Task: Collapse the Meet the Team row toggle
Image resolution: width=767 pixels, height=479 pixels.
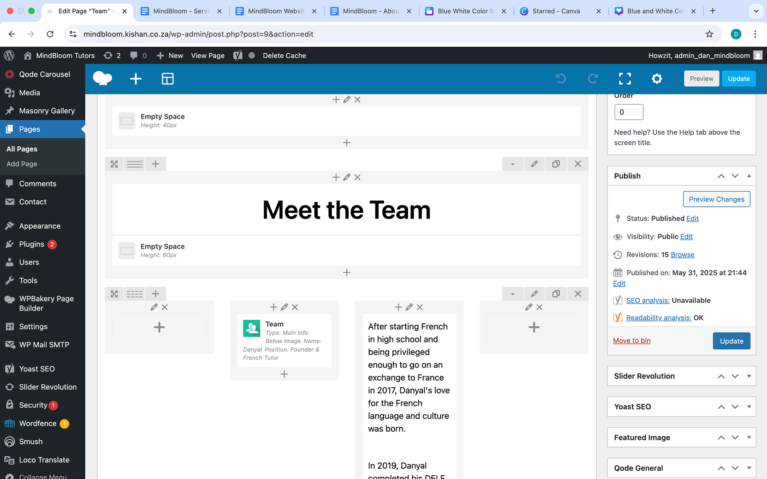Action: [513, 164]
